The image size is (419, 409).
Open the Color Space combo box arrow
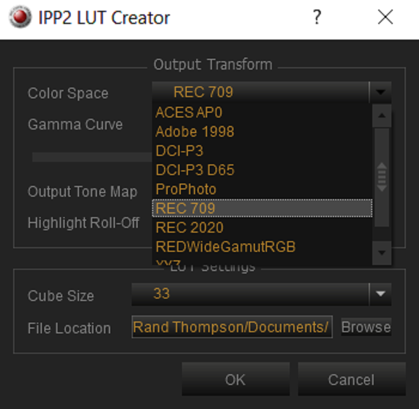381,92
